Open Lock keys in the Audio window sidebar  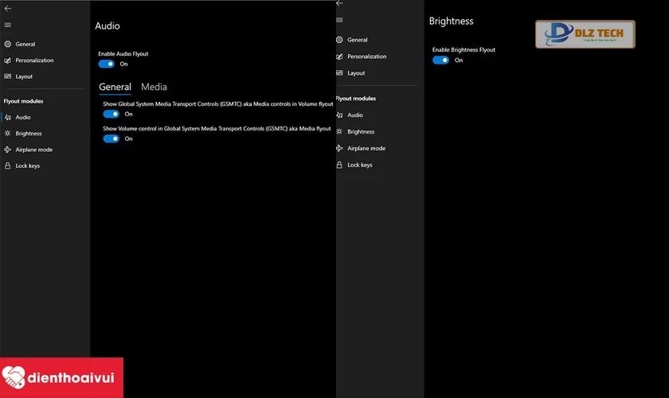[27, 166]
